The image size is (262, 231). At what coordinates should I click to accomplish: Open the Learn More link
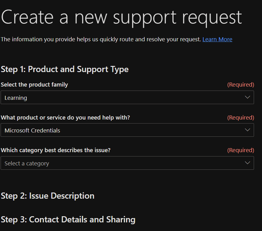[217, 39]
